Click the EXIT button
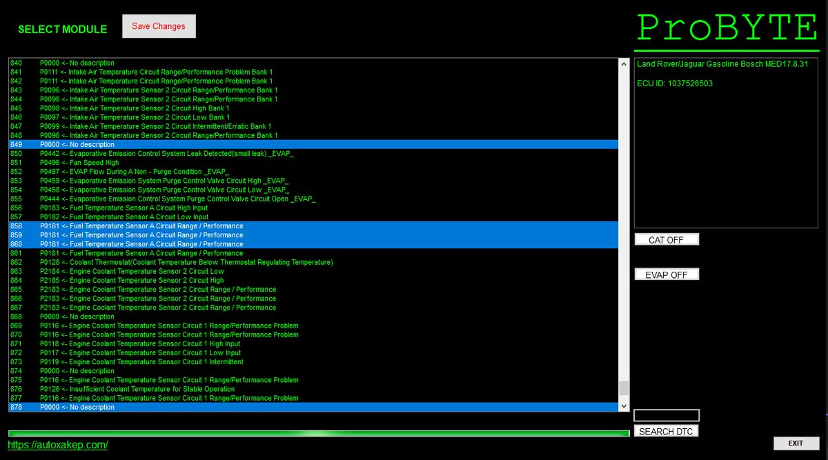828x460 pixels. point(796,443)
